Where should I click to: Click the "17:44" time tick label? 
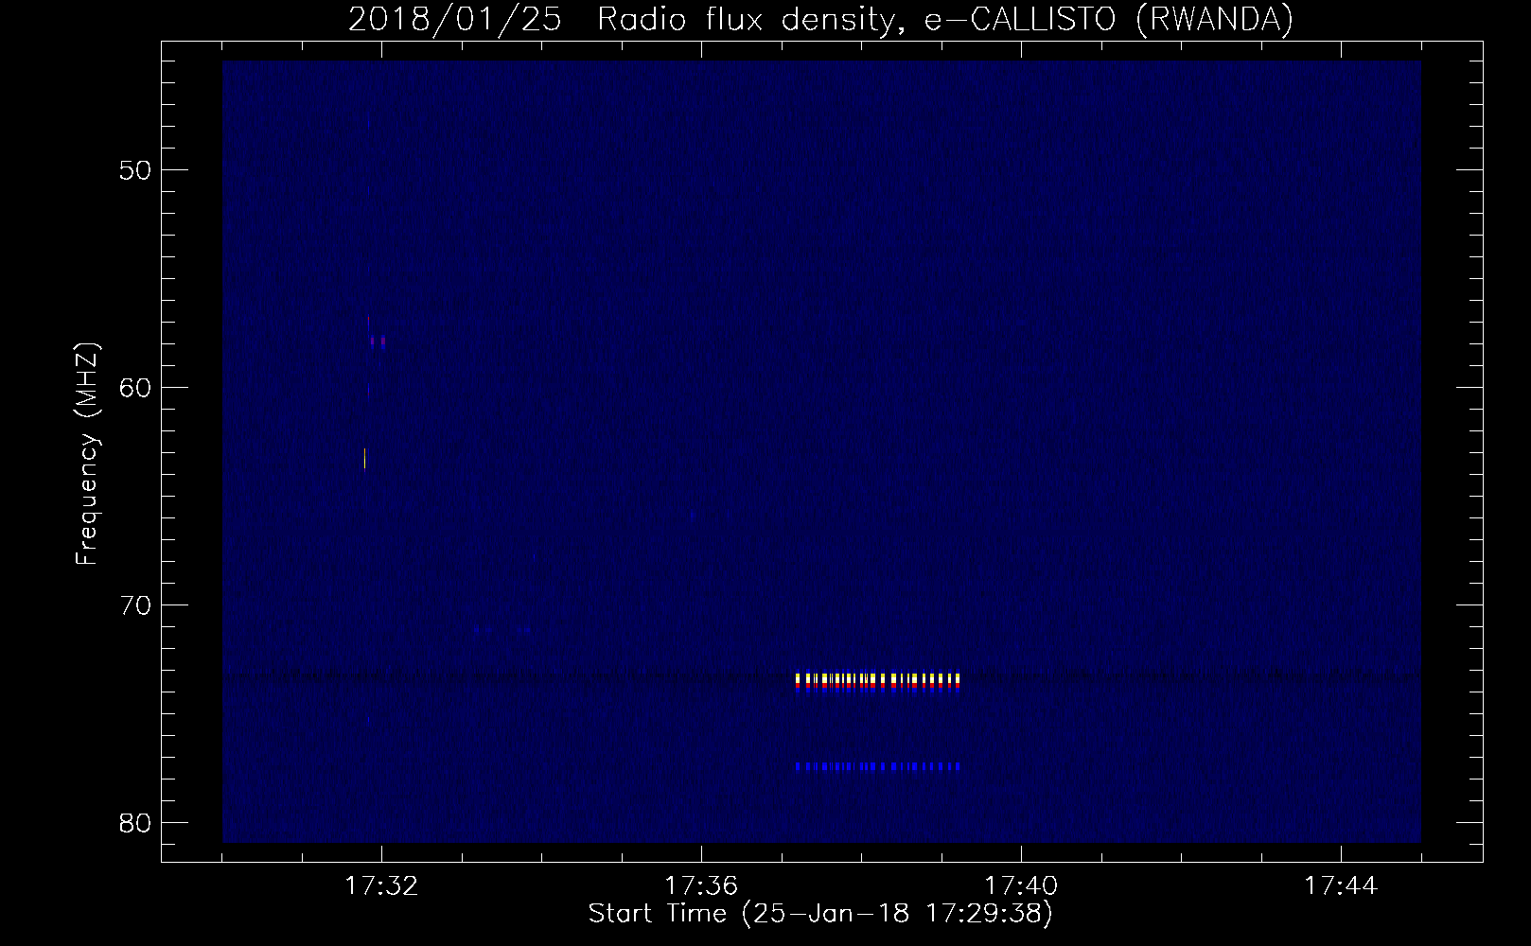coord(1341,886)
